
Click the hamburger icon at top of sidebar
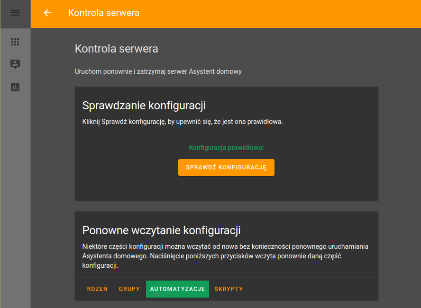[15, 13]
